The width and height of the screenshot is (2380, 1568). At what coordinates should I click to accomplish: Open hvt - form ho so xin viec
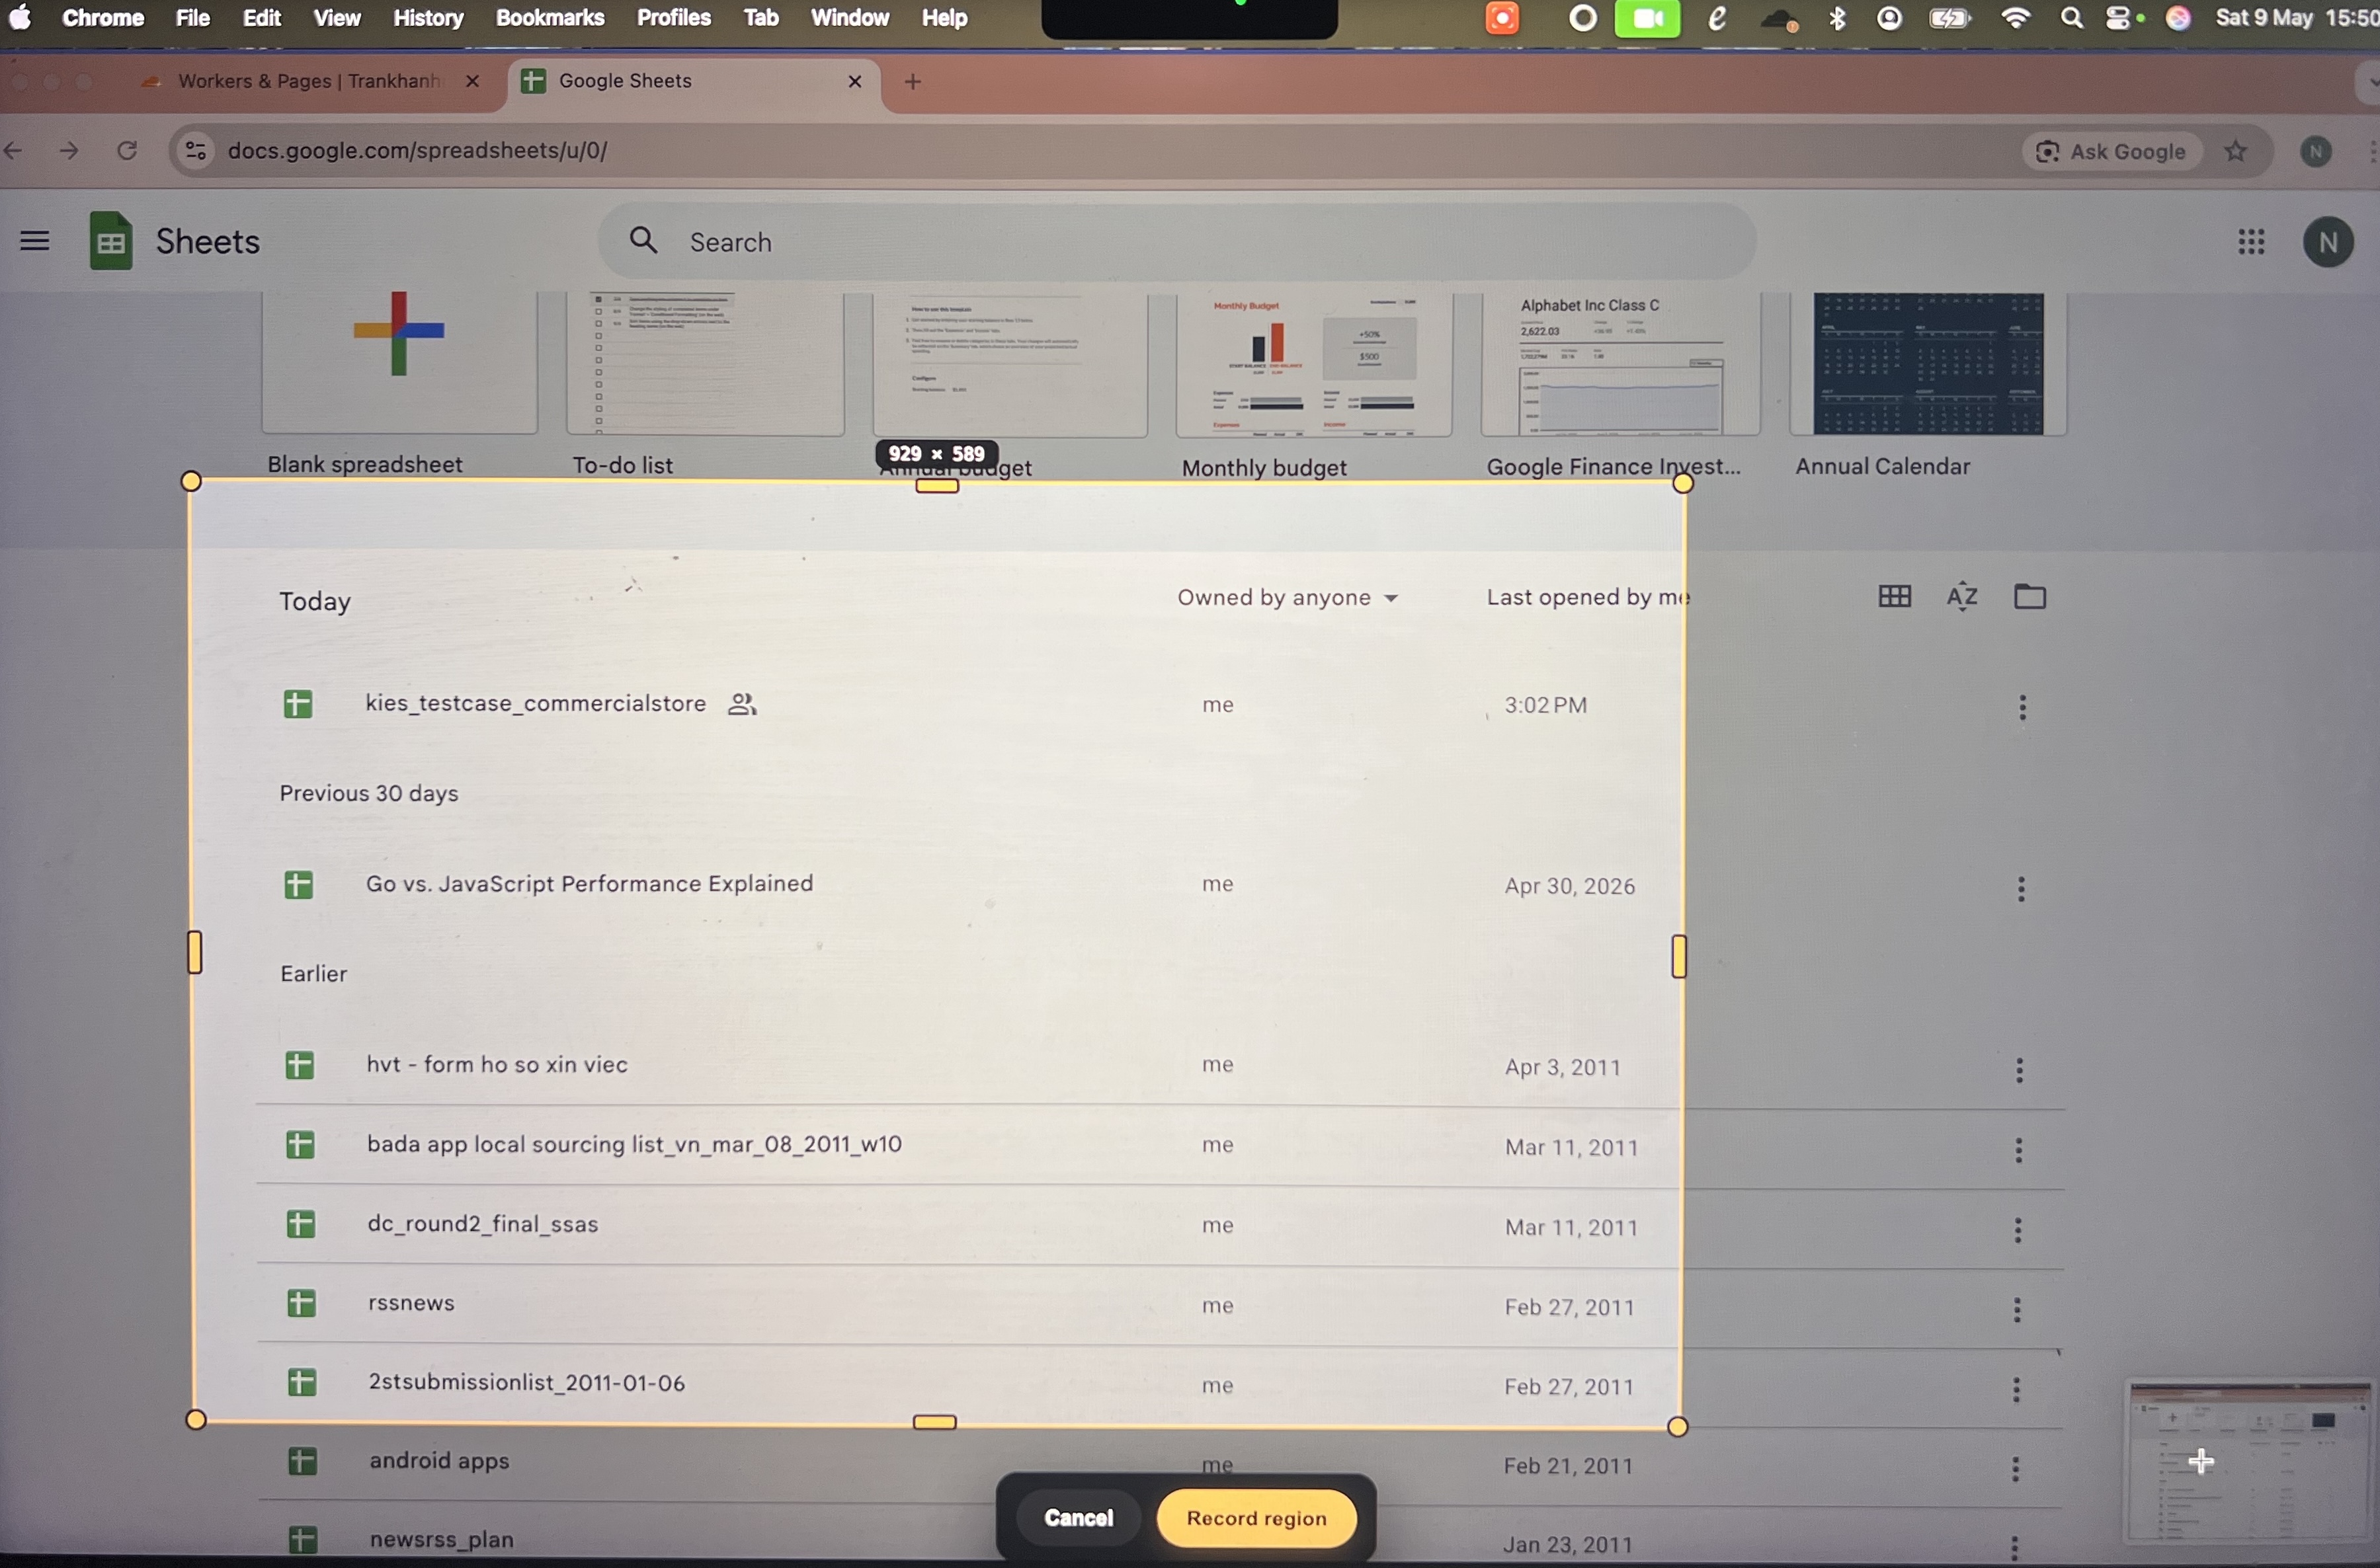(497, 1064)
